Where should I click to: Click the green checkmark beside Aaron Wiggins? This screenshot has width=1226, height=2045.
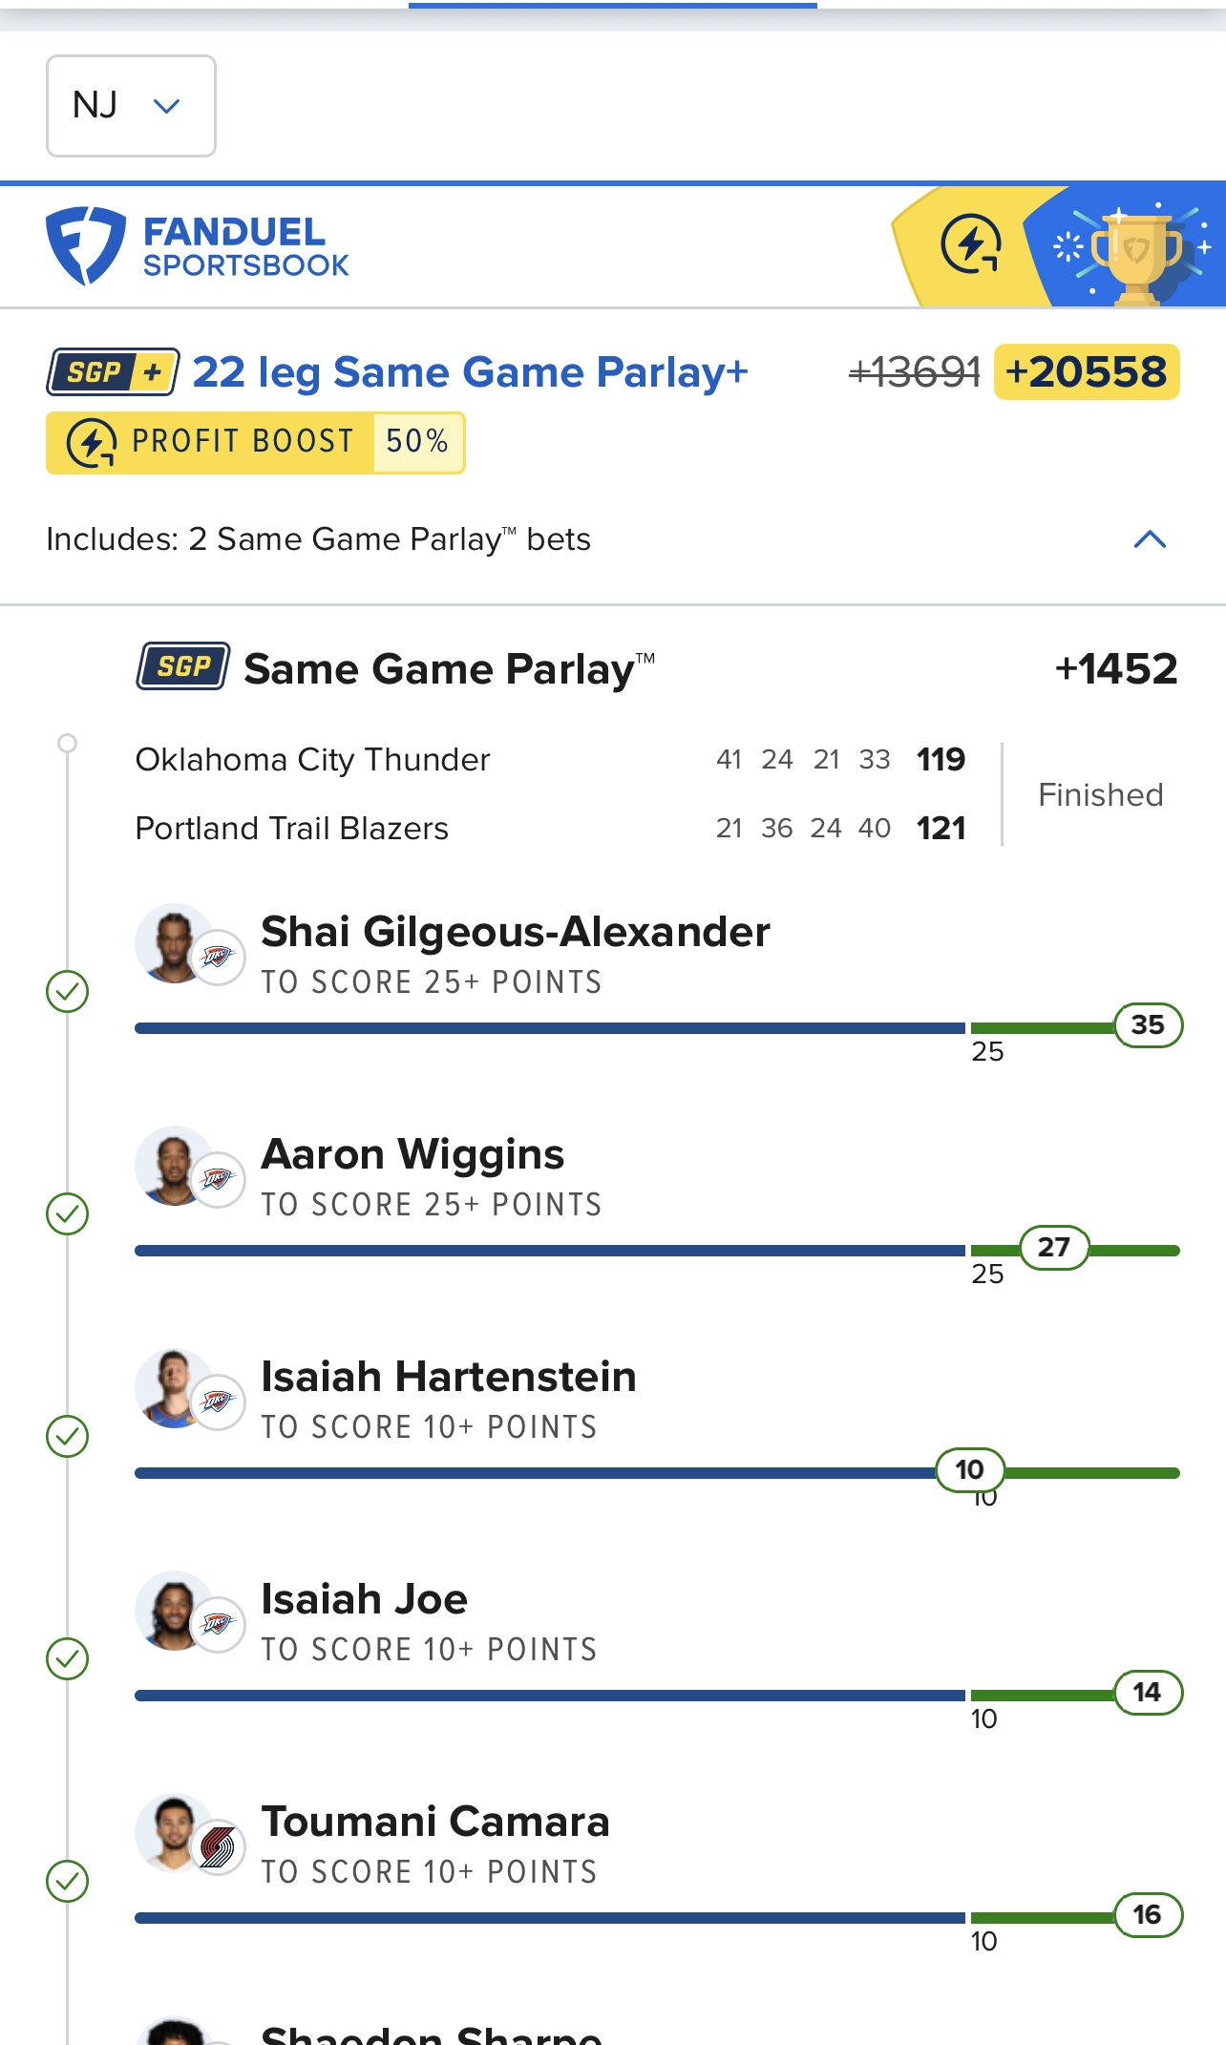[x=68, y=1213]
